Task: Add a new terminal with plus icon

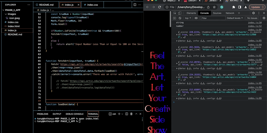Action: pos(119,114)
